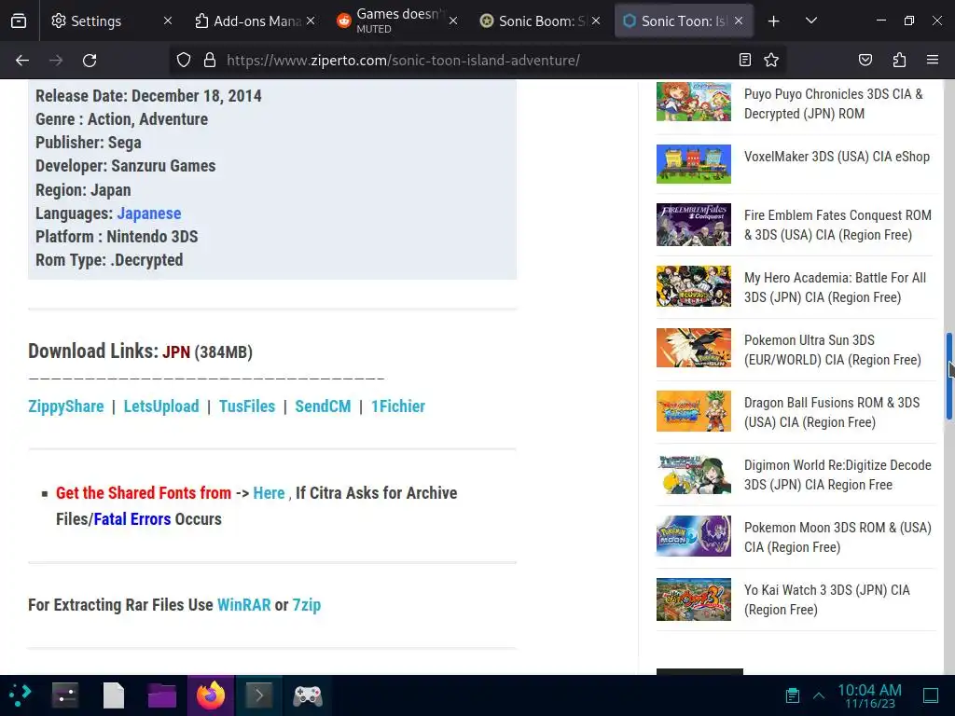
Task: Switch to the muted Games doesn't tab
Action: [390, 21]
